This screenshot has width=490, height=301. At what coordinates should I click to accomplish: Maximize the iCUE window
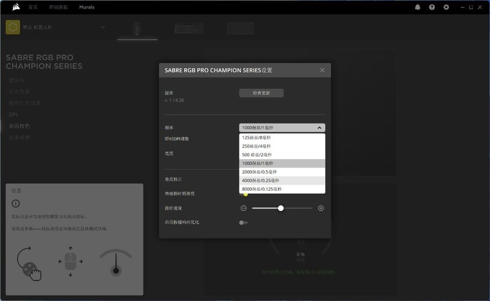[x=471, y=7]
